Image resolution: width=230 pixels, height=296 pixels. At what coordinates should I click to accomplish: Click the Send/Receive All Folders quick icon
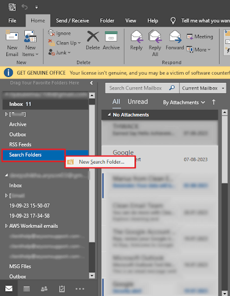click(12, 7)
